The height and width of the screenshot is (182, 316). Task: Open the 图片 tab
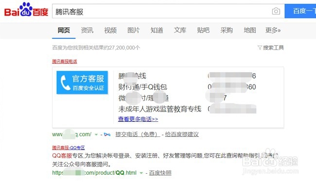pyautogui.click(x=133, y=31)
